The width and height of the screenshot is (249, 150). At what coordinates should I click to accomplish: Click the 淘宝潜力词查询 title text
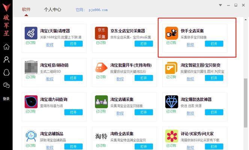pyautogui.click(x=54, y=99)
